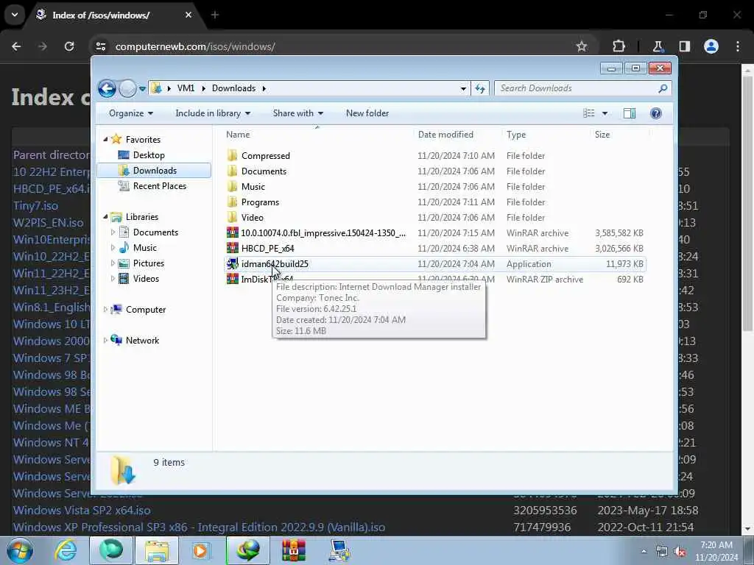
Task: Open WinRAR taskbar icon
Action: coord(293,550)
